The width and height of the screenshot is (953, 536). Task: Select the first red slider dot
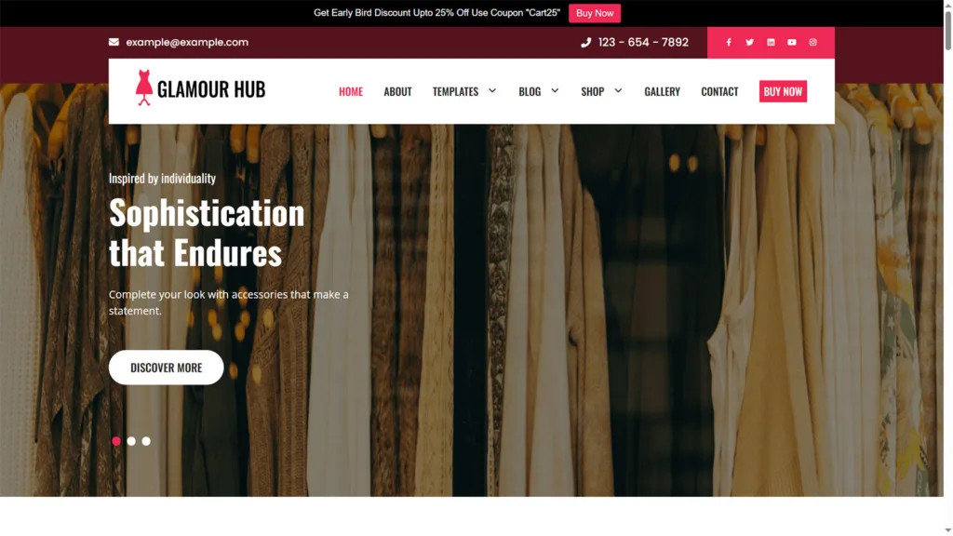pos(116,441)
